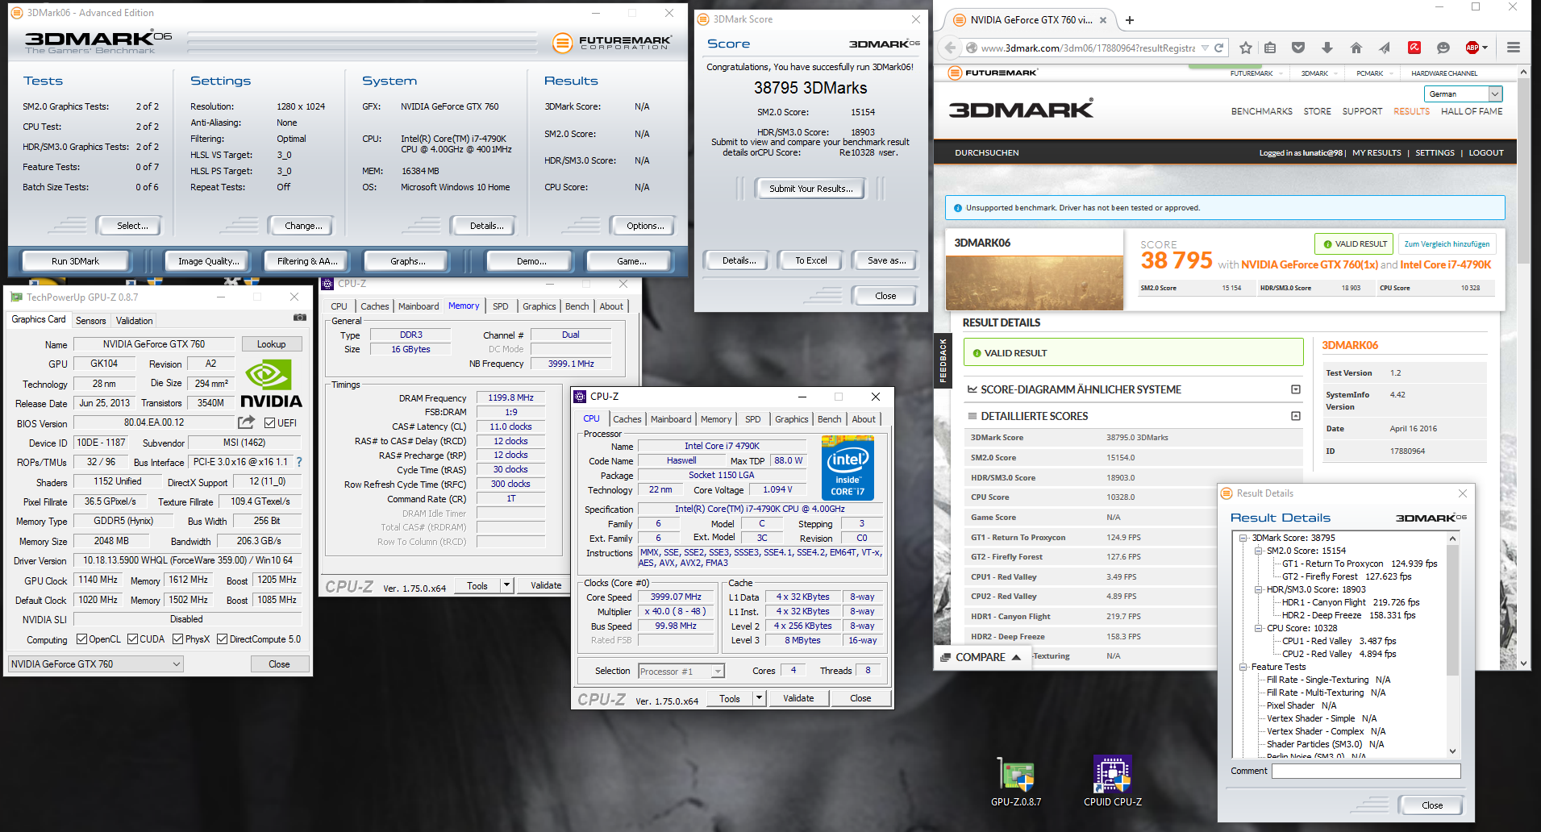Open Mainboard tab in front CPU-Z window
The width and height of the screenshot is (1541, 832).
pos(671,419)
